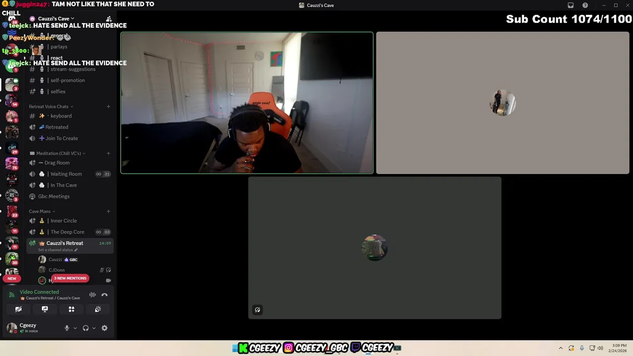Join the Retreated voice channel
633x356 pixels.
pos(70,127)
